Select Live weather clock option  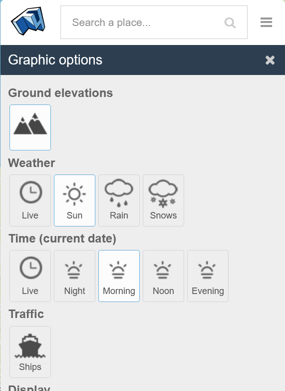pos(30,200)
